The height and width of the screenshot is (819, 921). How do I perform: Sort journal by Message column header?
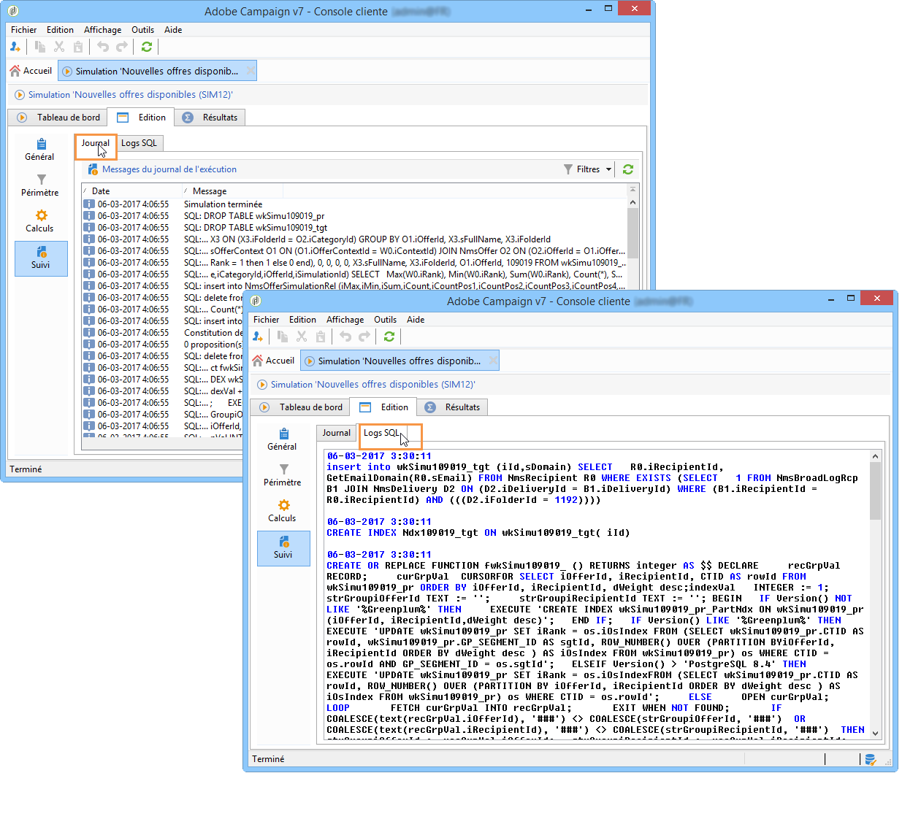[x=232, y=191]
